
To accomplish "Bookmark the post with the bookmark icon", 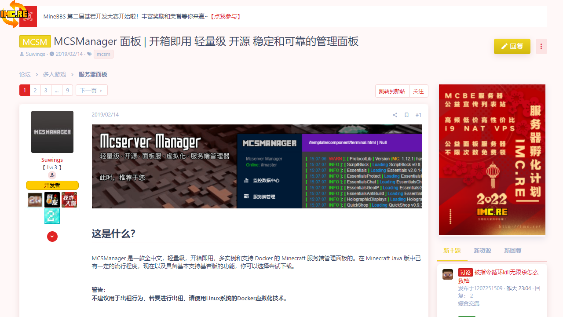I will pyautogui.click(x=406, y=115).
